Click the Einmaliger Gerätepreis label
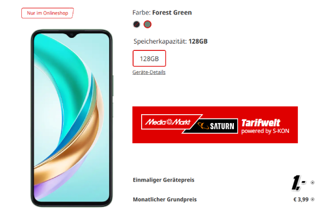Viewport: 324px width, 218px height. tap(164, 180)
